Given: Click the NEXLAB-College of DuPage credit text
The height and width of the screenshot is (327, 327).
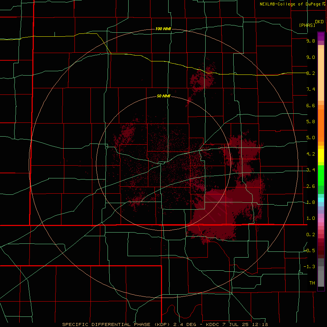Looking at the screenshot, I should point(290,4).
